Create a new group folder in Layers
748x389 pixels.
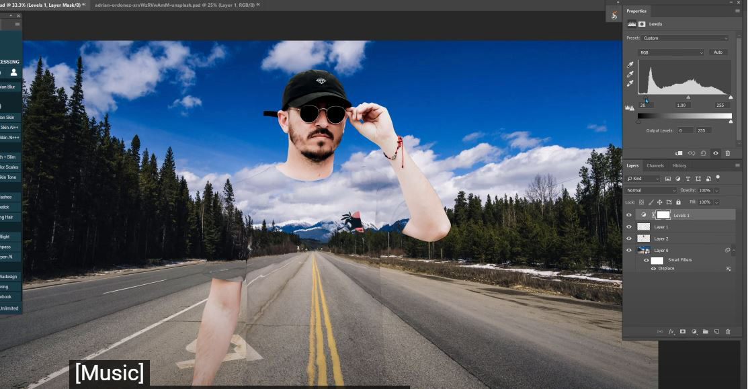click(x=705, y=332)
